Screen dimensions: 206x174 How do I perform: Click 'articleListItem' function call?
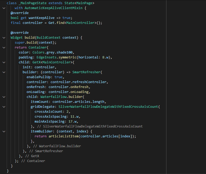64,136
